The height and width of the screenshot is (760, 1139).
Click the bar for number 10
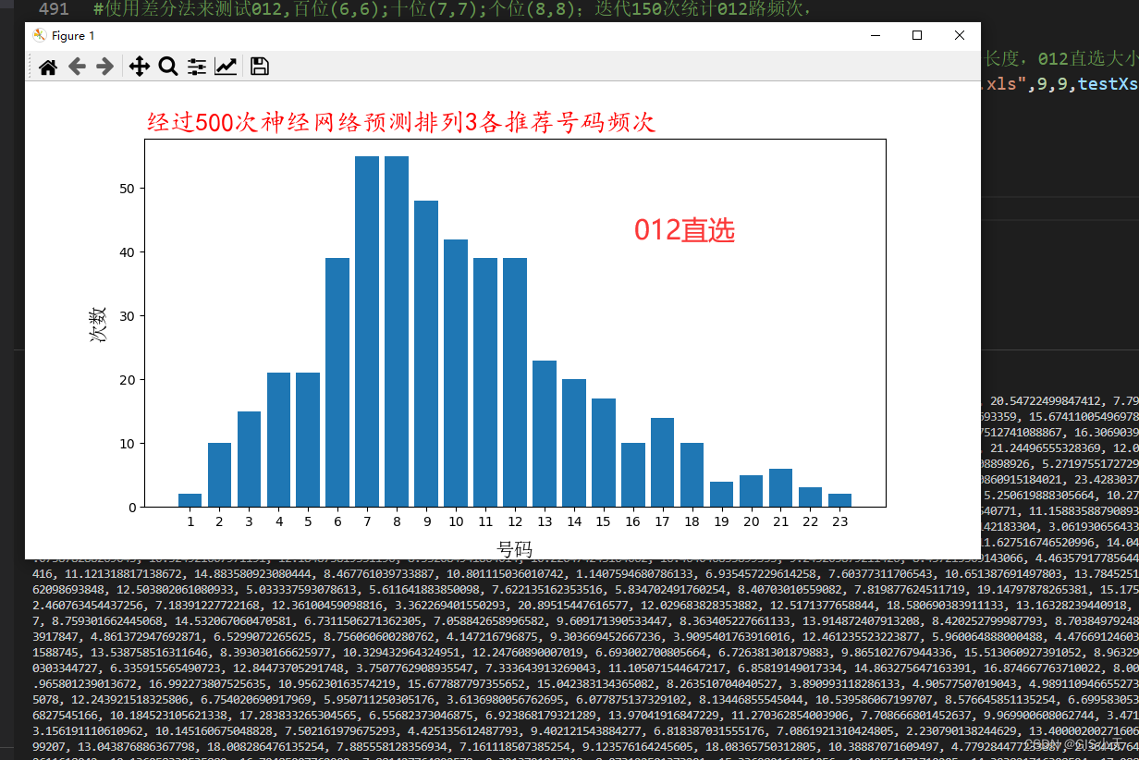(456, 373)
